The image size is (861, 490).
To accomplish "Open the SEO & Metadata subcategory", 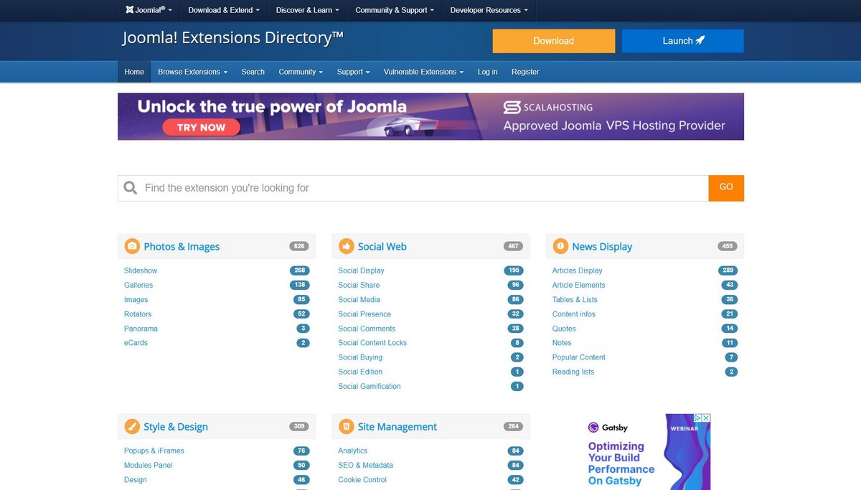I will (366, 465).
